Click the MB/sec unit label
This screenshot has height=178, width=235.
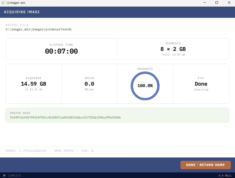click(89, 90)
